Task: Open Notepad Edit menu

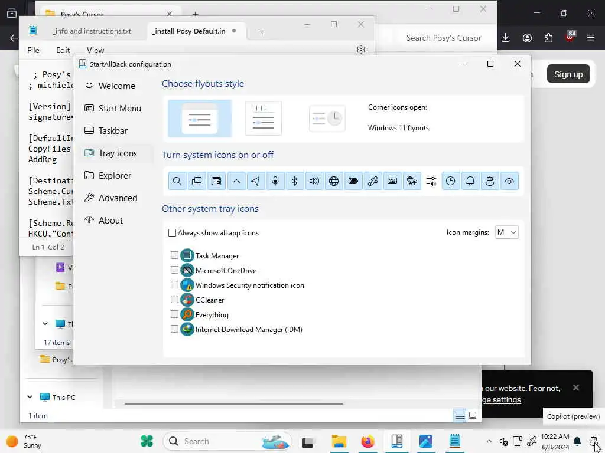Action: (63, 50)
